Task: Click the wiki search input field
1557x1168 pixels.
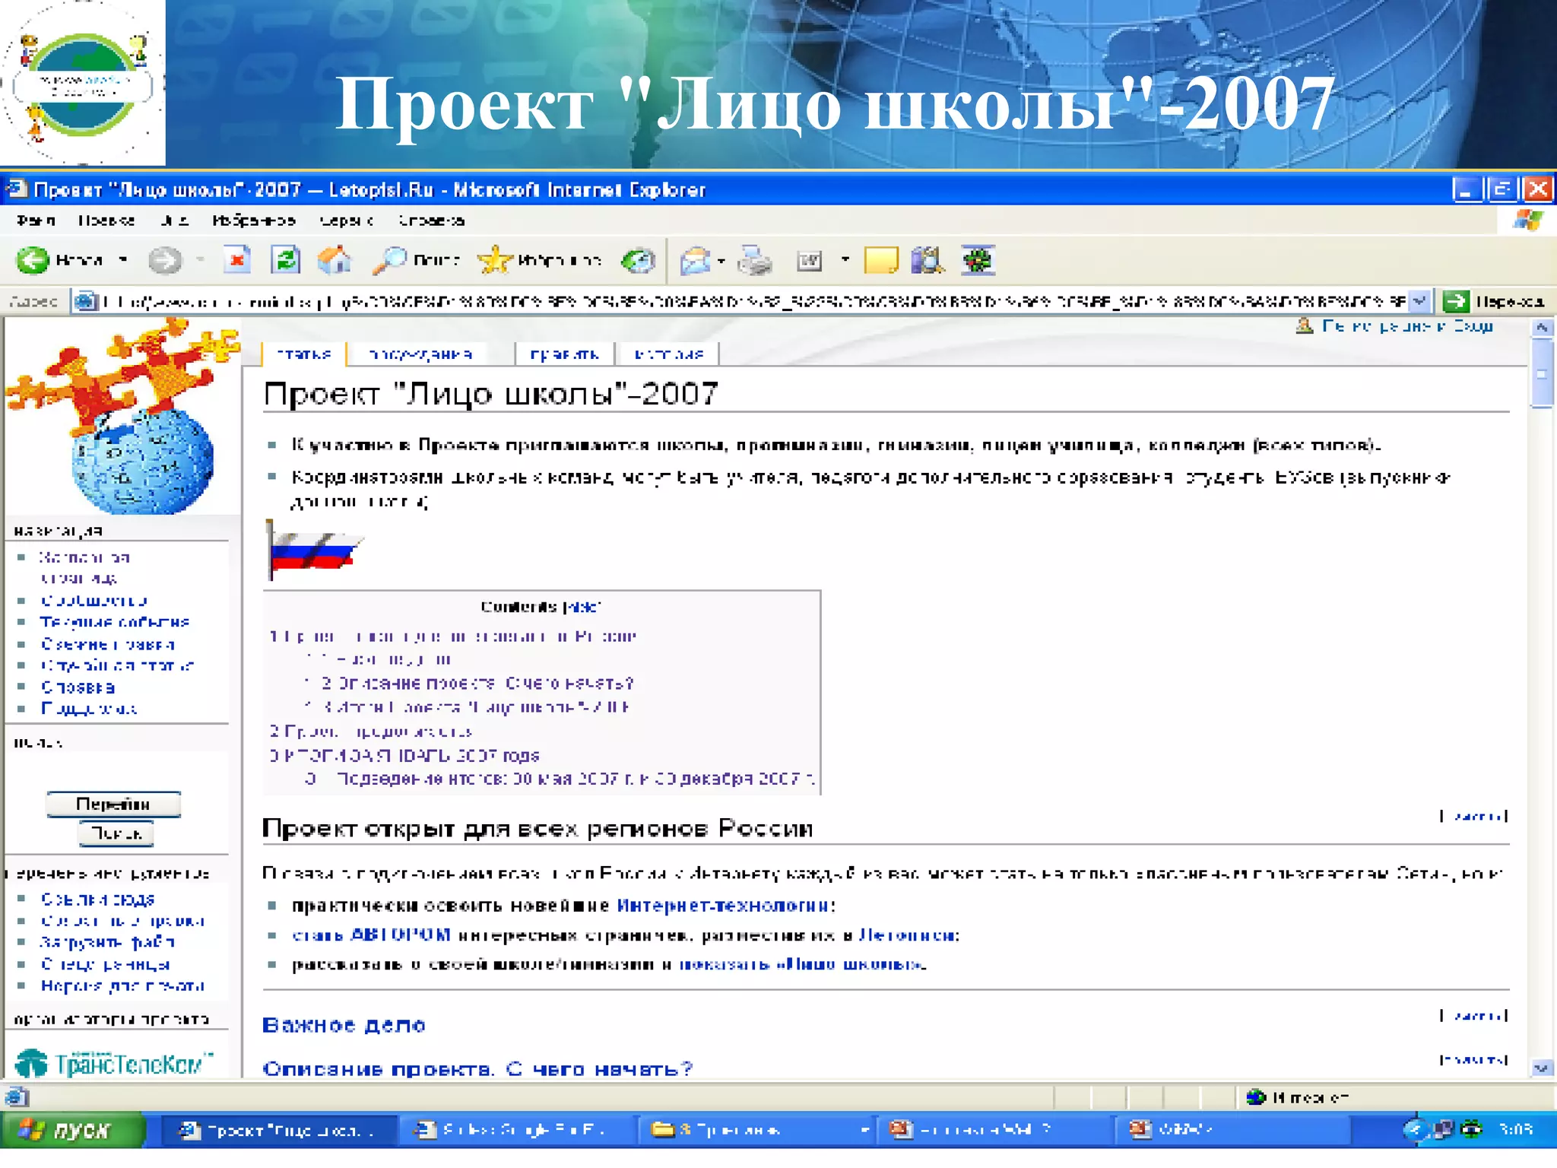Action: click(x=116, y=771)
